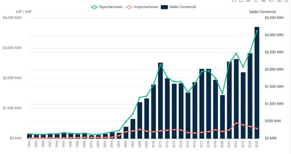Toggle the Importaciones series in the legend
The width and height of the screenshot is (291, 154).
[x=142, y=7]
